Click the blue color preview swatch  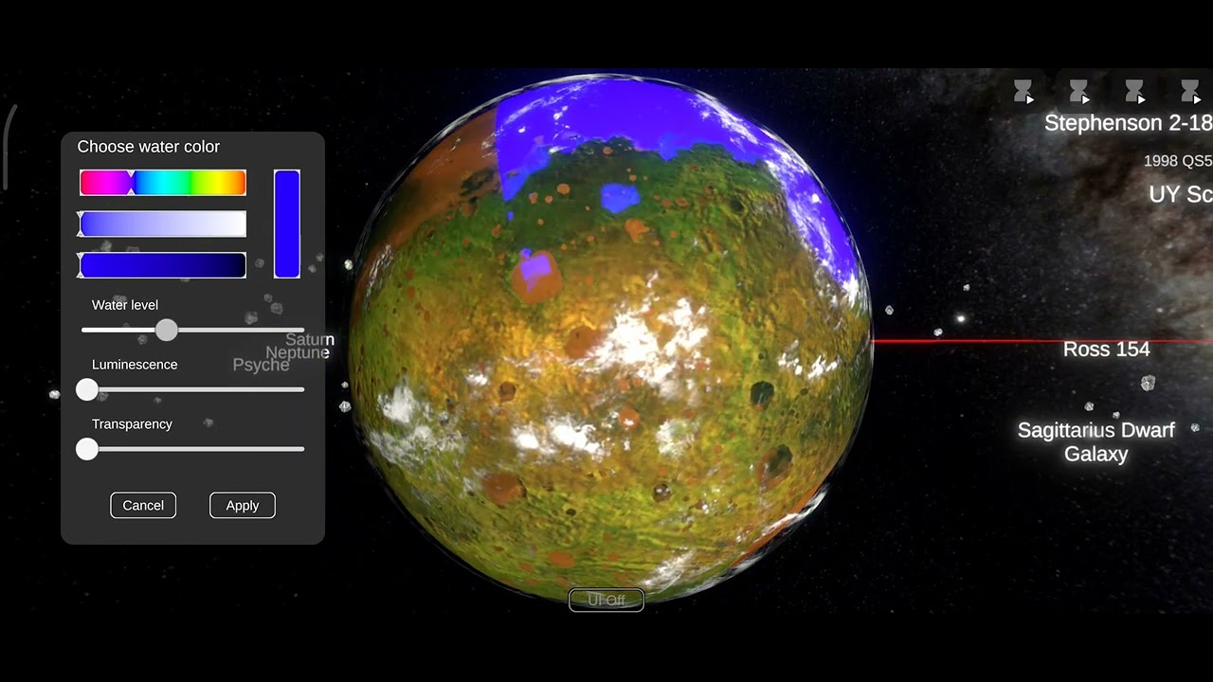(x=287, y=224)
